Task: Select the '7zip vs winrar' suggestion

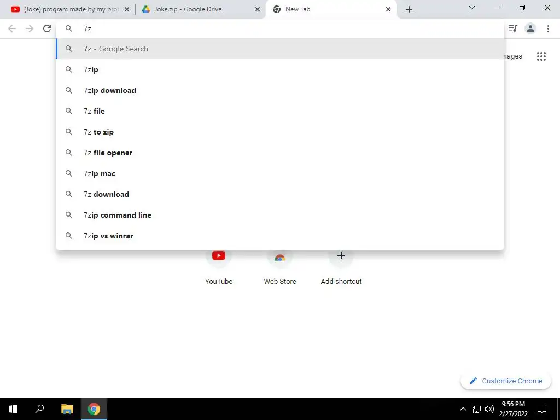Action: click(x=280, y=236)
